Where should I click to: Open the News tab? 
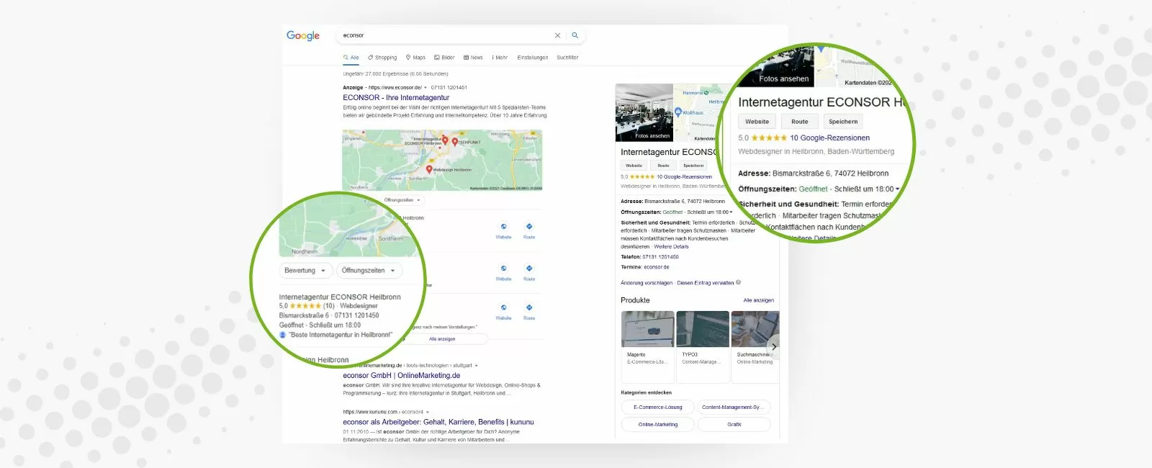click(x=473, y=58)
